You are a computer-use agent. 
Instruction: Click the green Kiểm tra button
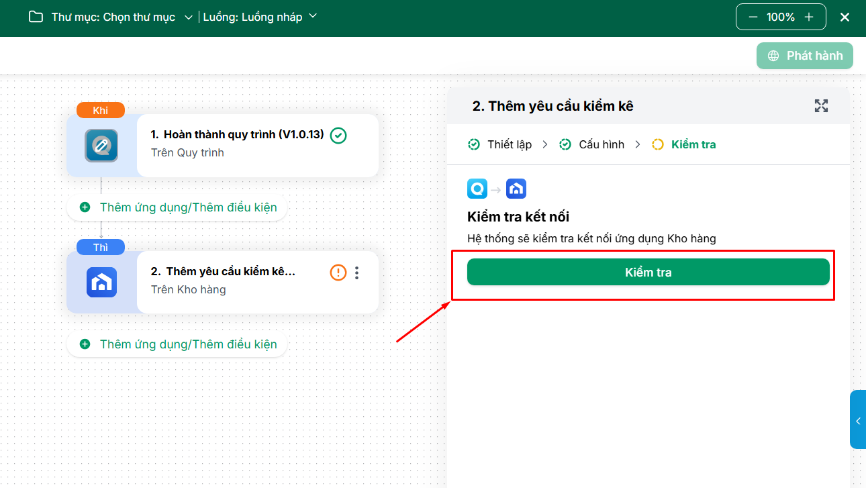pos(648,272)
